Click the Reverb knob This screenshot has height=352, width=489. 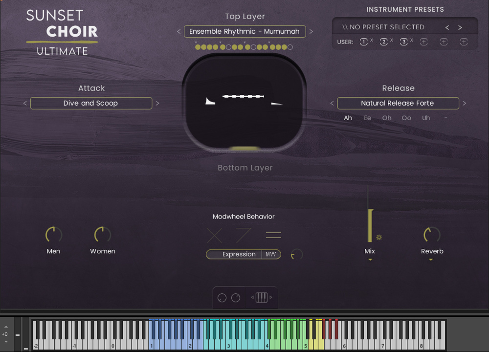point(432,235)
